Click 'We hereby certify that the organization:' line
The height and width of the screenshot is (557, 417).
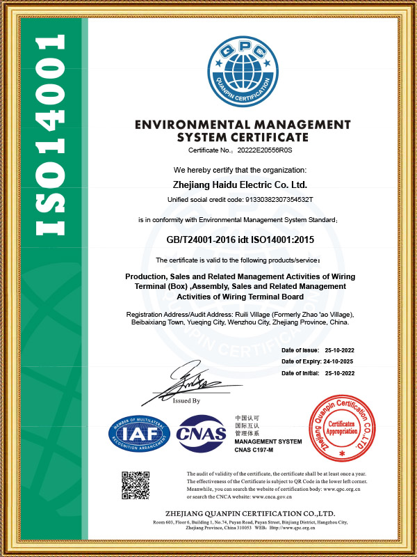pyautogui.click(x=240, y=170)
